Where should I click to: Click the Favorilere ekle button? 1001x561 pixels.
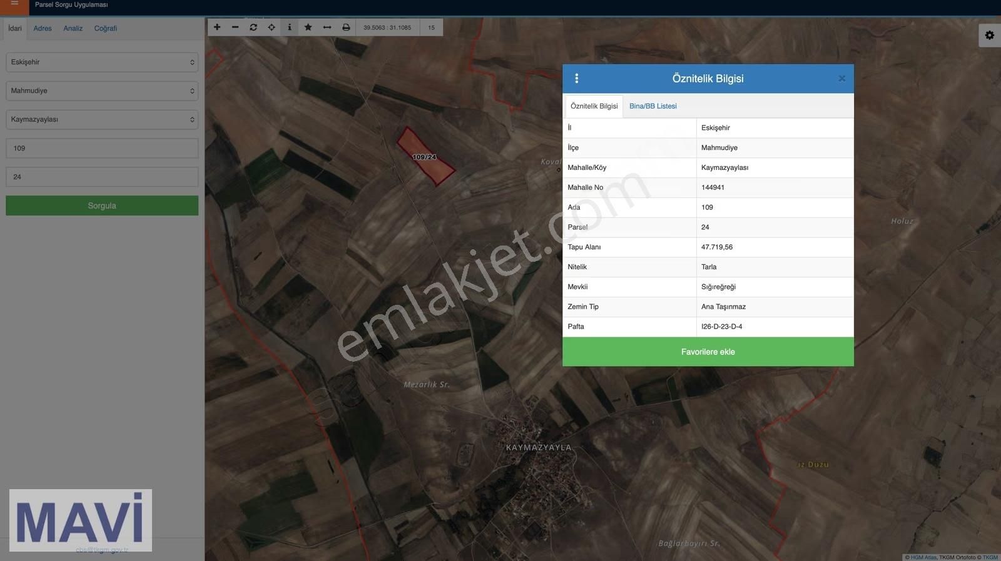coord(708,352)
